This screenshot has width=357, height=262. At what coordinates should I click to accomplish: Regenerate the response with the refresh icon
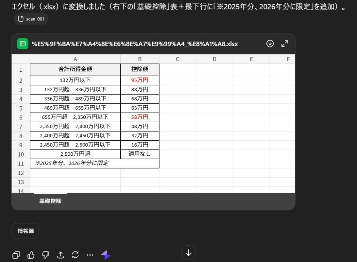coord(75,254)
